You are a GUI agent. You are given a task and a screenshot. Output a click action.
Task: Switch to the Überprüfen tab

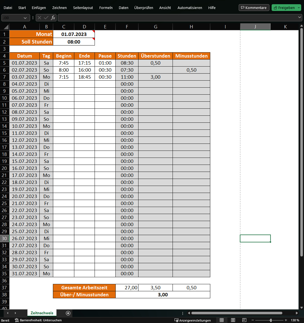point(144,8)
